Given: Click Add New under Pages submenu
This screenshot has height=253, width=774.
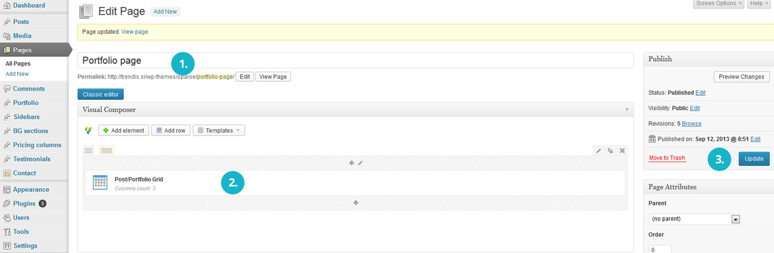Looking at the screenshot, I should [17, 74].
